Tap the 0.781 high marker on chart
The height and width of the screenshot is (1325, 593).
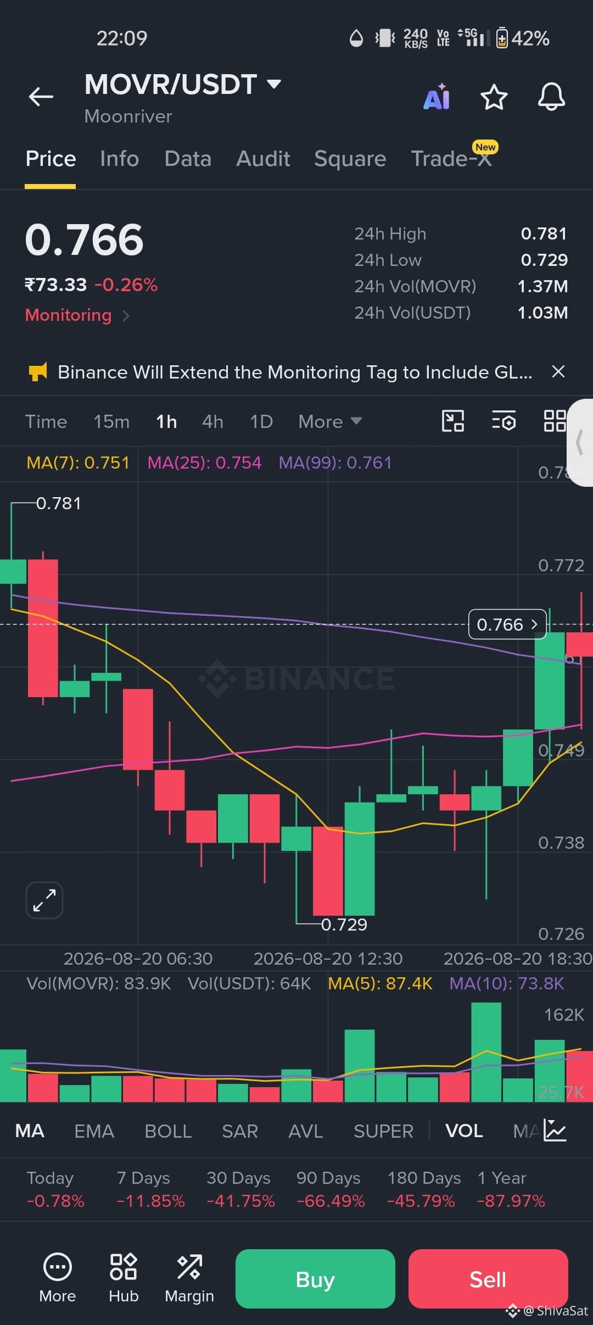point(58,503)
